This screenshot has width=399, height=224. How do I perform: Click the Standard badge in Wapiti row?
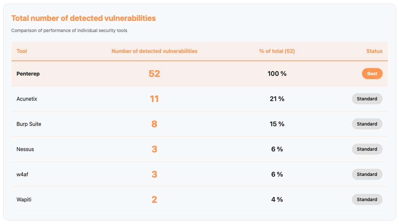pos(367,199)
